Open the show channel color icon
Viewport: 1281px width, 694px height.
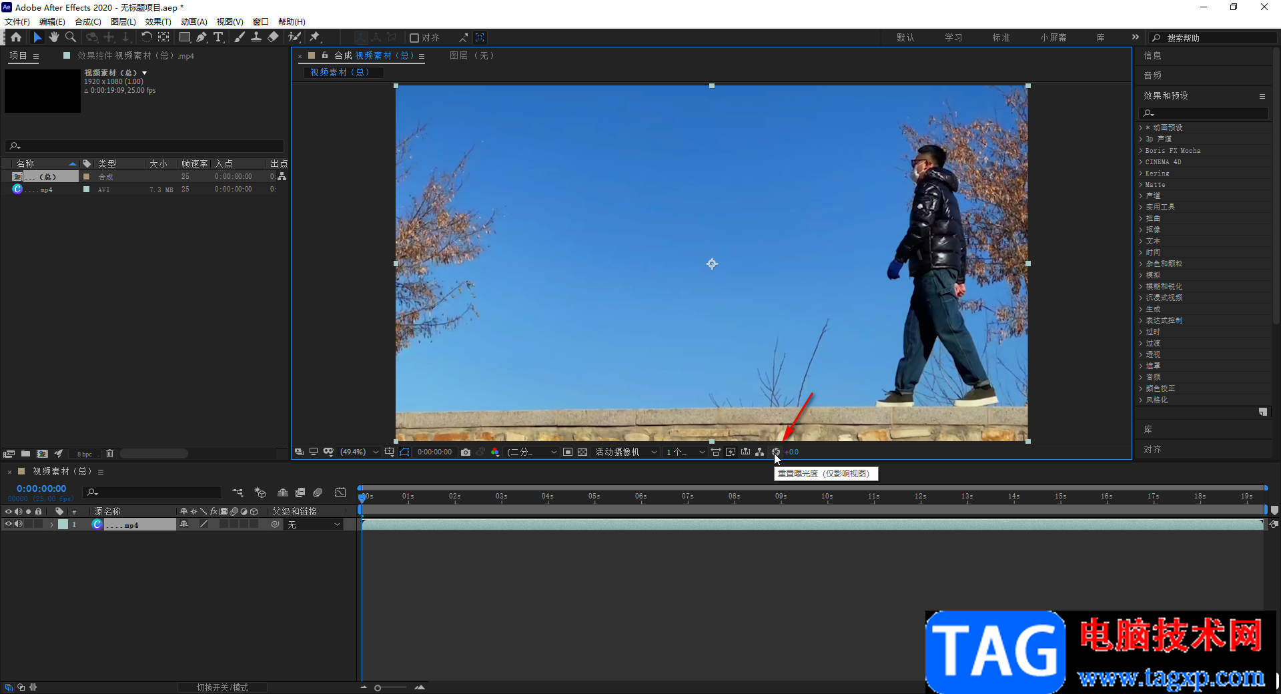pyautogui.click(x=495, y=452)
